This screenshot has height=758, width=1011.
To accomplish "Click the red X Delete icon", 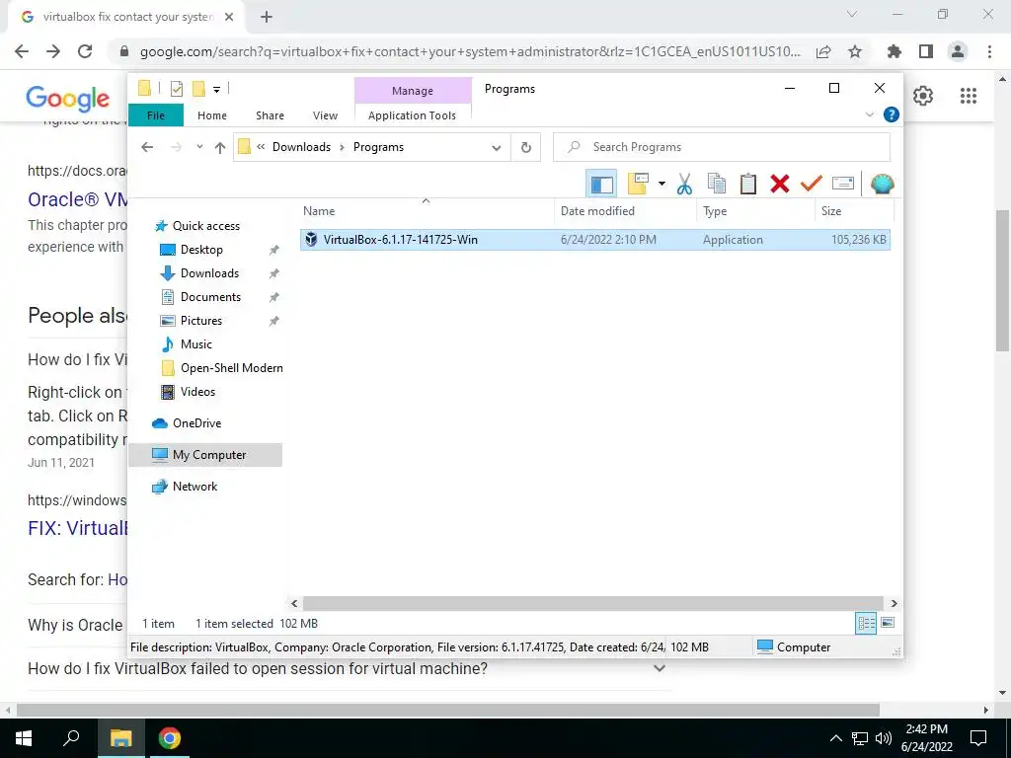I will pyautogui.click(x=780, y=185).
